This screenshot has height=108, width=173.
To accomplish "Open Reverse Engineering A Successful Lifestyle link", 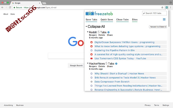I will (128, 90).
